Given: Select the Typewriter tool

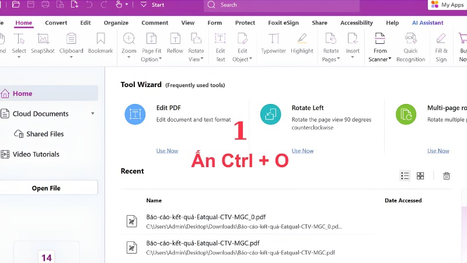Looking at the screenshot, I should 273,44.
